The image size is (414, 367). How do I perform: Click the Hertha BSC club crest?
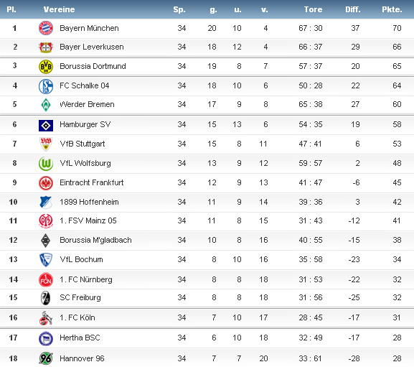46,338
